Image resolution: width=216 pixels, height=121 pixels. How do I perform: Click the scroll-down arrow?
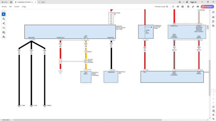click(210, 118)
